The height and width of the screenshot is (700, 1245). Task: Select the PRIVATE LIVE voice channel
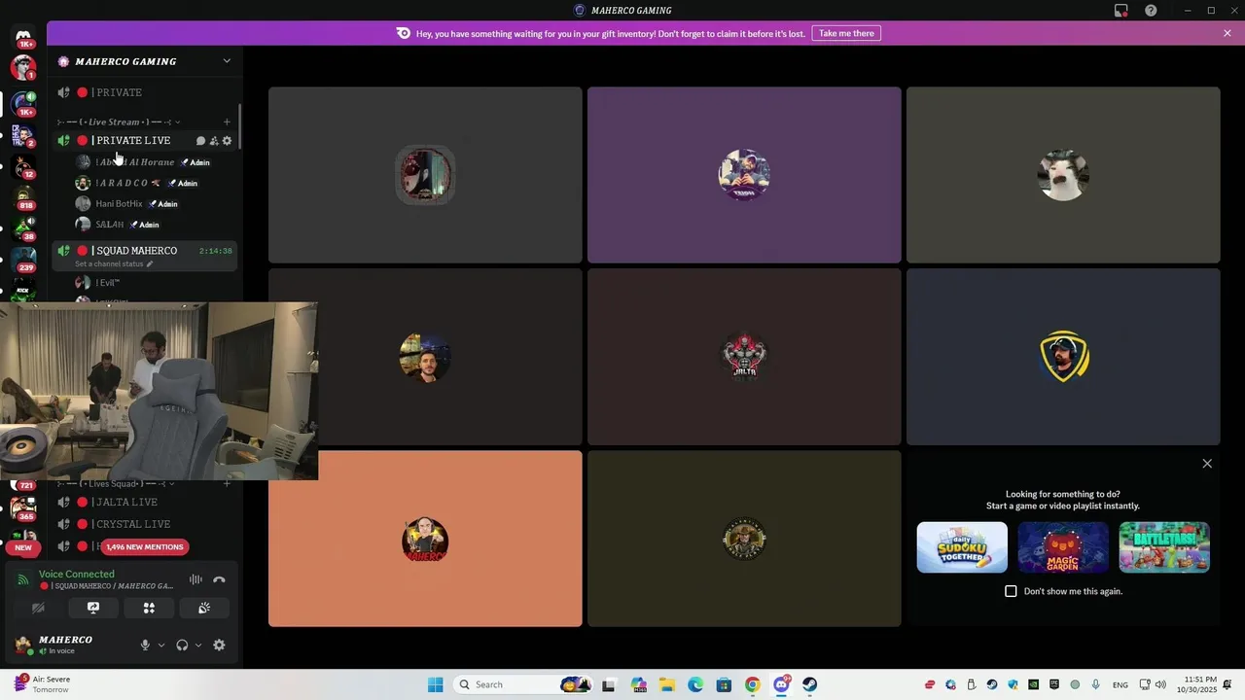(144, 141)
